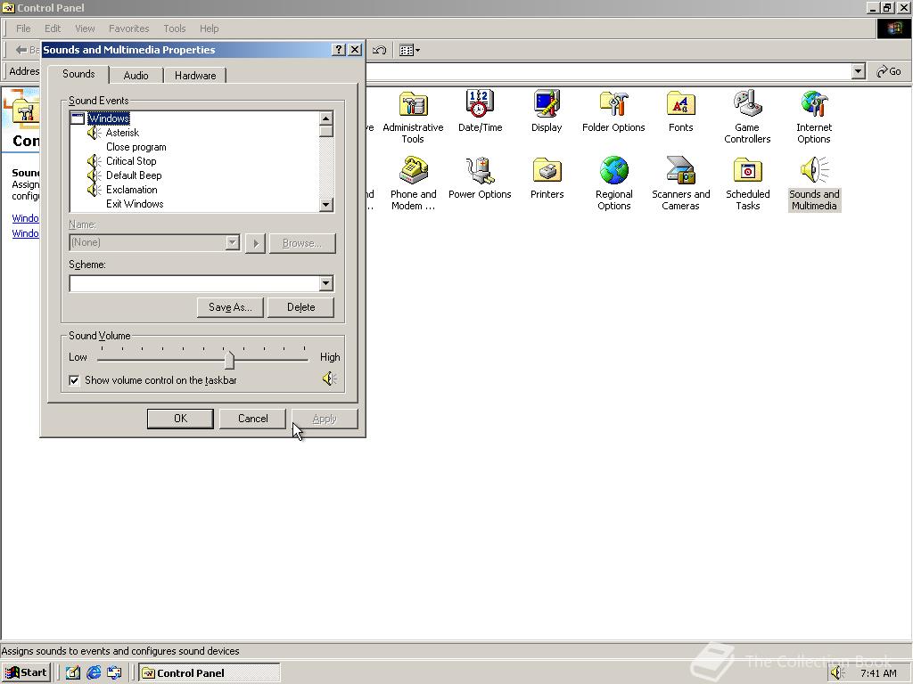The width and height of the screenshot is (913, 684).
Task: Click the Go button in address bar
Action: (889, 71)
